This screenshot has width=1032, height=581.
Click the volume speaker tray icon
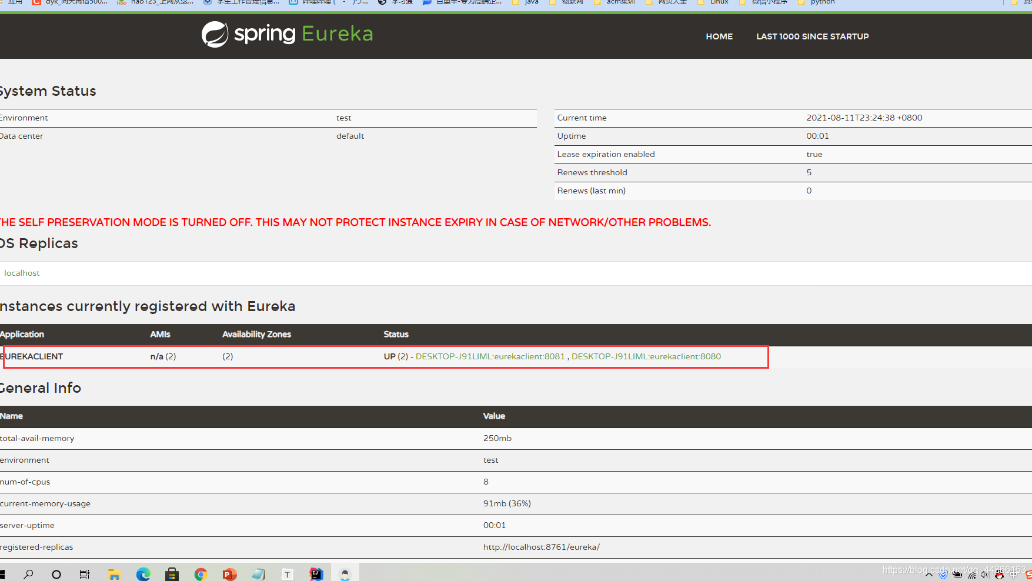tap(985, 575)
